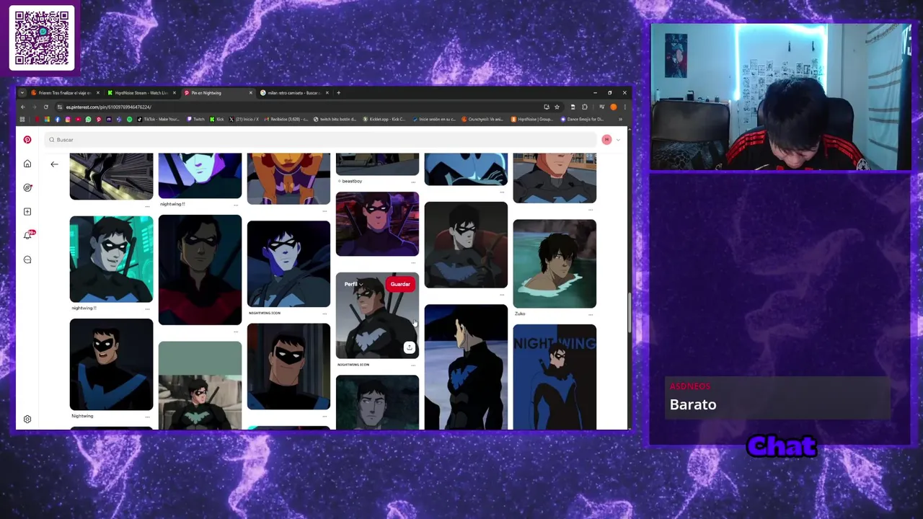Switch to the 'HqrdNoise Stream' tab
Screen dimensions: 923x519
(x=141, y=92)
